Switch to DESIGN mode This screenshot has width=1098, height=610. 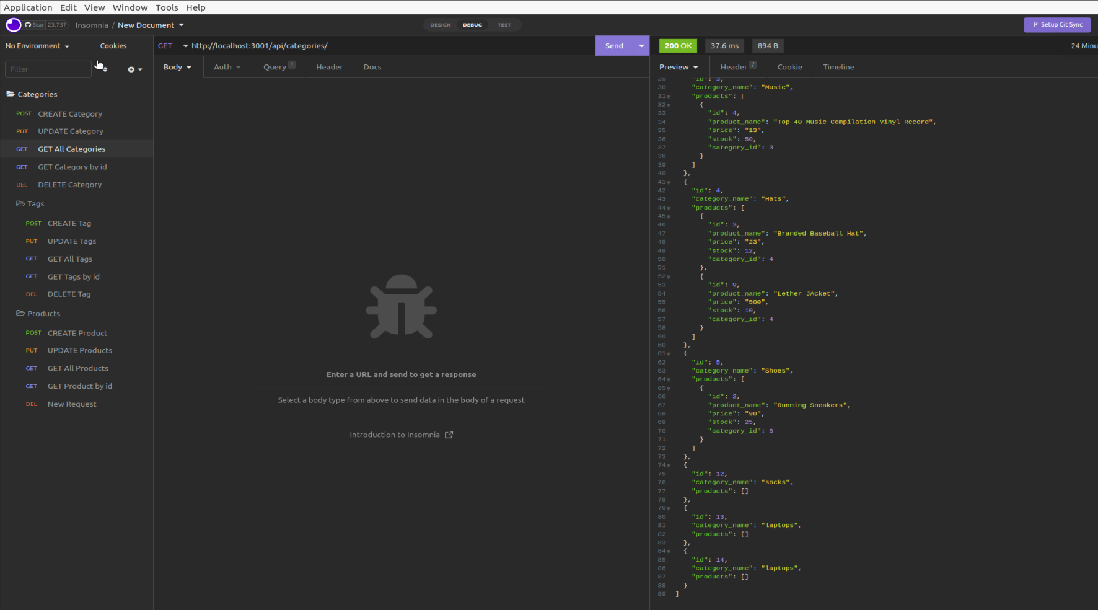[x=441, y=25]
